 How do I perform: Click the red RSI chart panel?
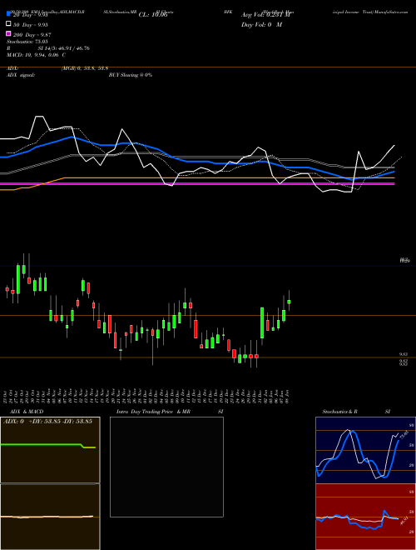[365, 517]
